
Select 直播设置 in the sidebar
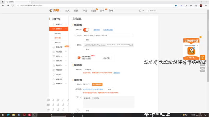[x=57, y=38]
